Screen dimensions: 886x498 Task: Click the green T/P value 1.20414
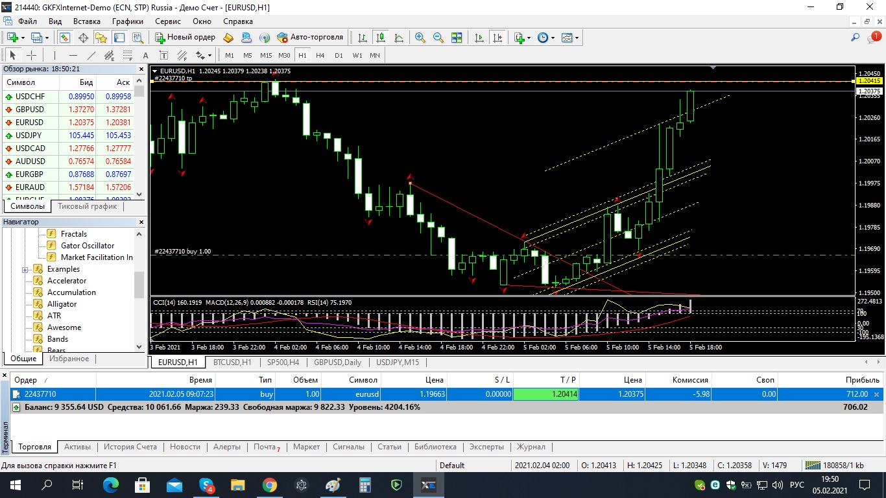click(x=545, y=394)
